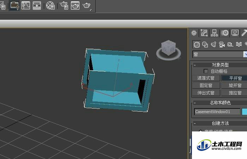Switch to the Create panel tab
Viewport: 247px width, 159px height.
[x=194, y=33]
